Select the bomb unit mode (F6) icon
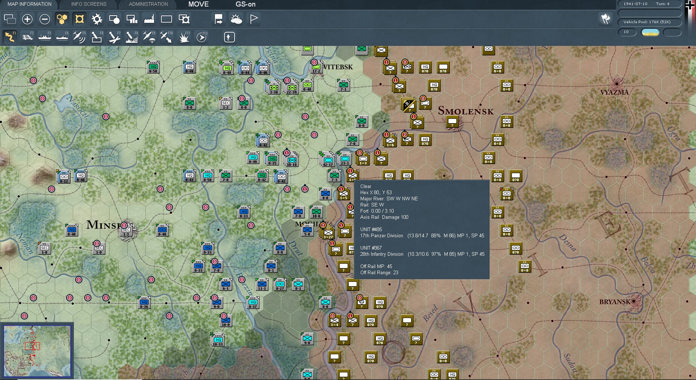This screenshot has height=380, width=696. coord(97,37)
